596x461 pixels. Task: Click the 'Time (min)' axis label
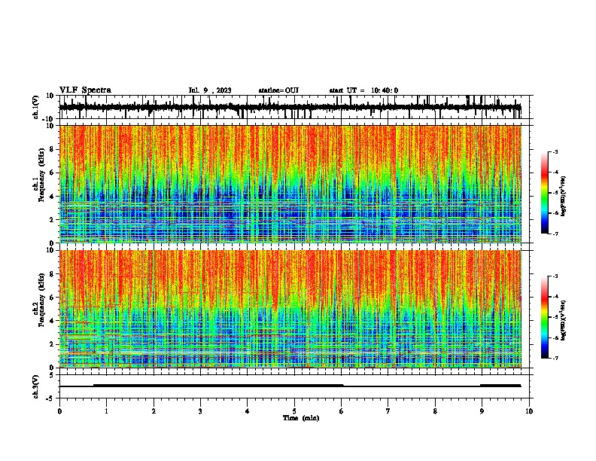pyautogui.click(x=301, y=418)
